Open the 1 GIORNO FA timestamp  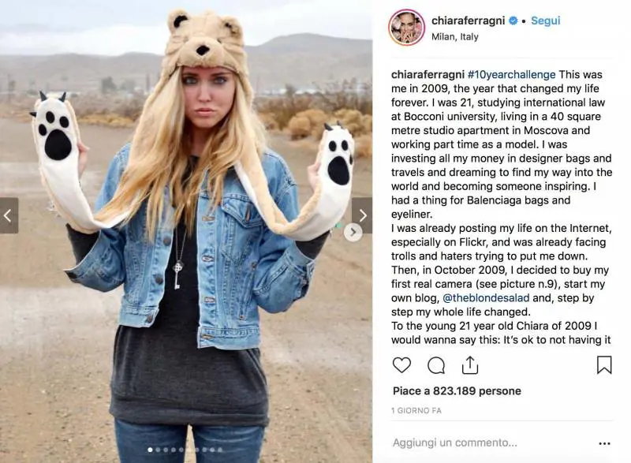pyautogui.click(x=416, y=411)
